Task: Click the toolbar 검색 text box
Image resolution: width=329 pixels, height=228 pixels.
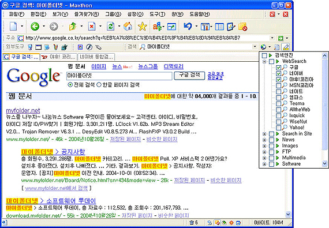Action: point(199,47)
